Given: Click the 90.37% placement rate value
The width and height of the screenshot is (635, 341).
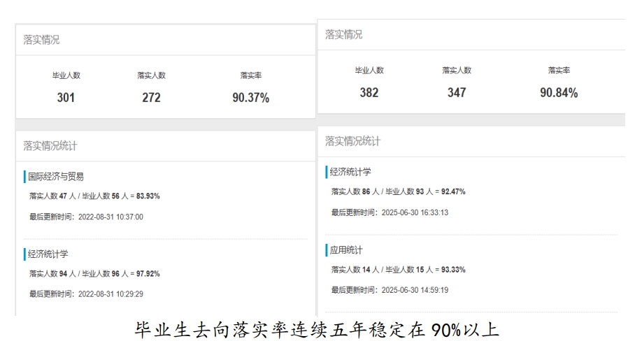Looking at the screenshot, I should [x=250, y=98].
